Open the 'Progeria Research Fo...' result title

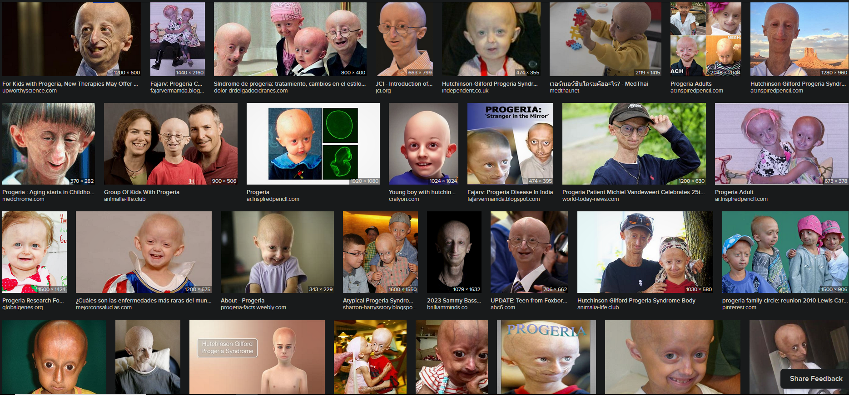tap(33, 301)
